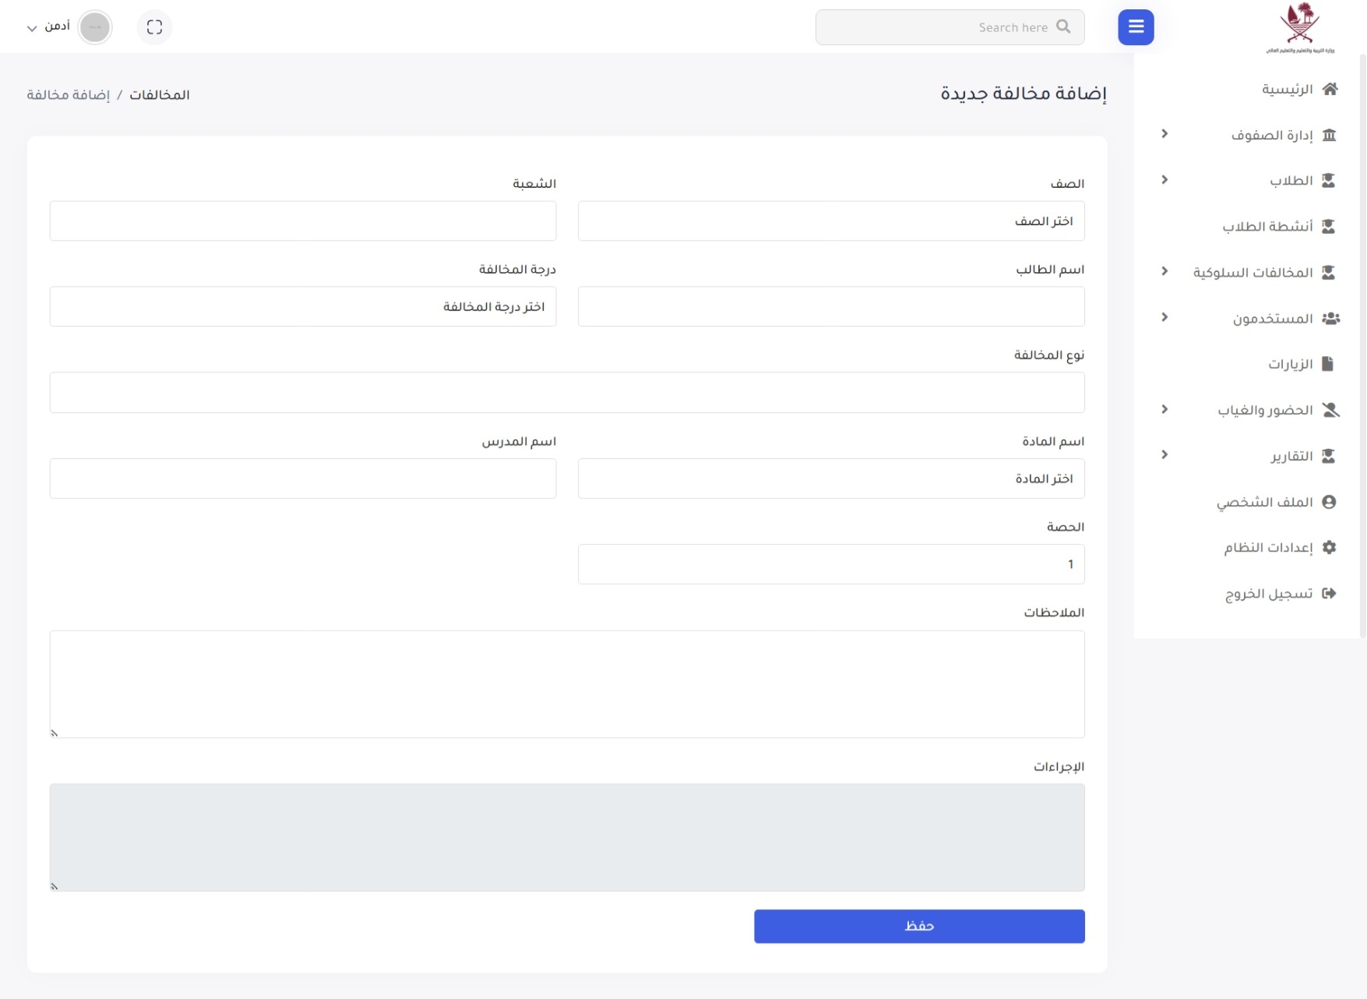
Task: Open the اختر المادة subject dropdown
Action: point(830,478)
